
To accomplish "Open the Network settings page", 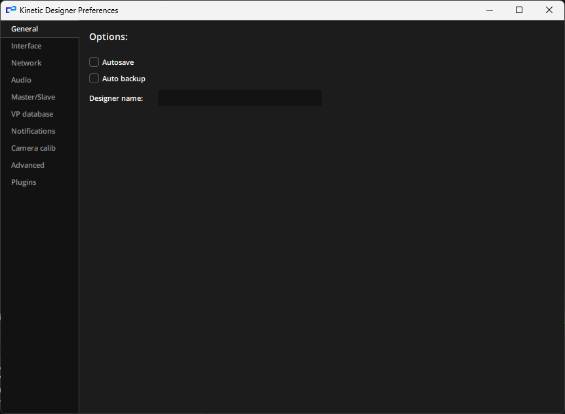I will 26,62.
